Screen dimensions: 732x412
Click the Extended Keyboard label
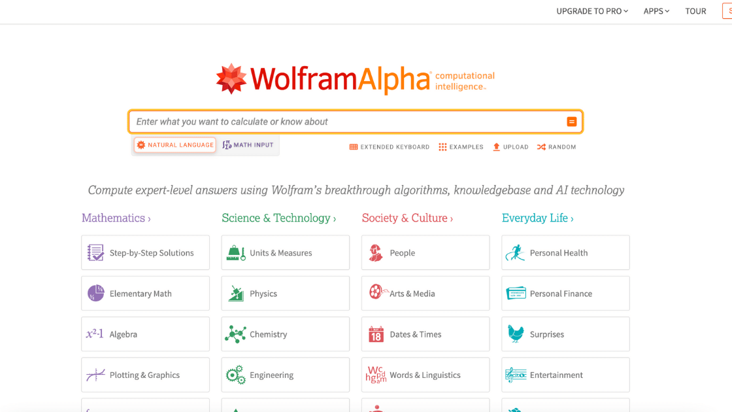tap(395, 147)
